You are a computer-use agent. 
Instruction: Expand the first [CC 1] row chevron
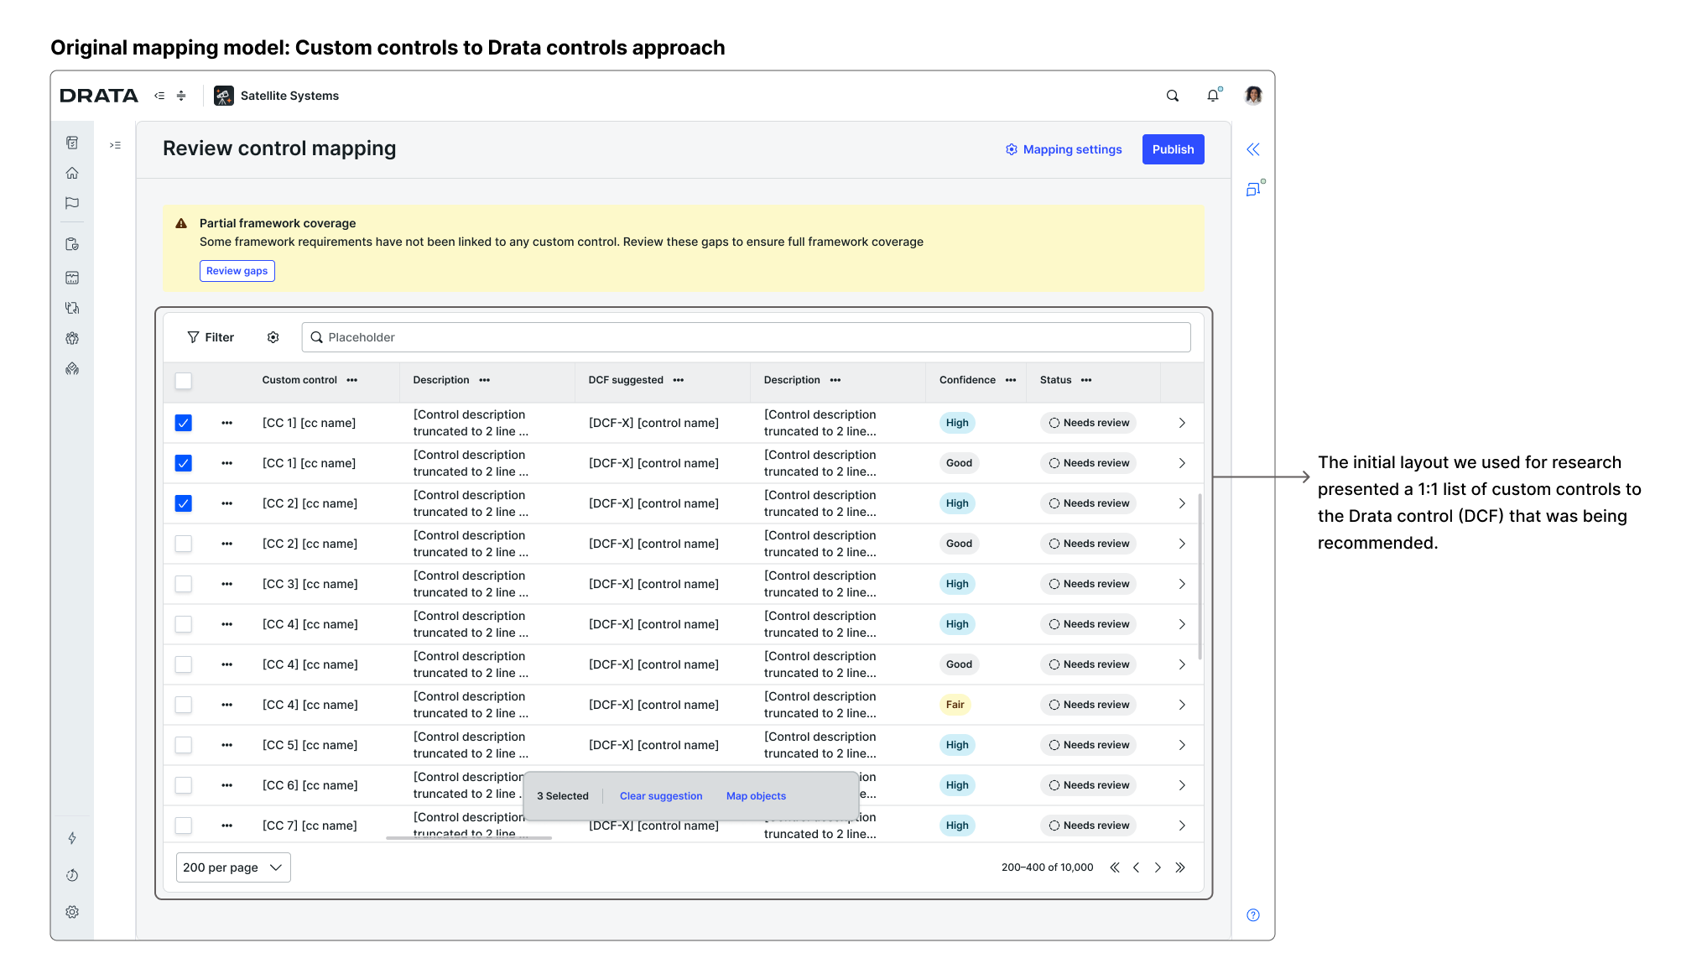click(1182, 423)
